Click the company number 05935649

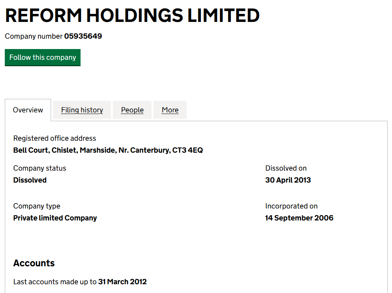83,36
